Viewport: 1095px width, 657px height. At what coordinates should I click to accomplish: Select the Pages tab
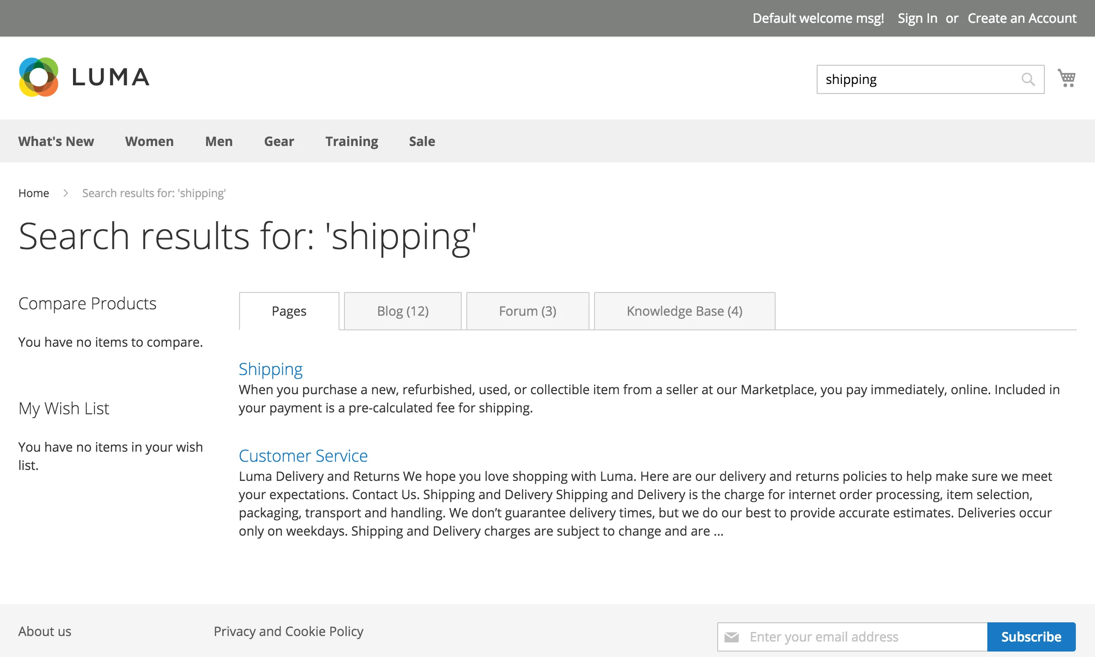(x=289, y=311)
